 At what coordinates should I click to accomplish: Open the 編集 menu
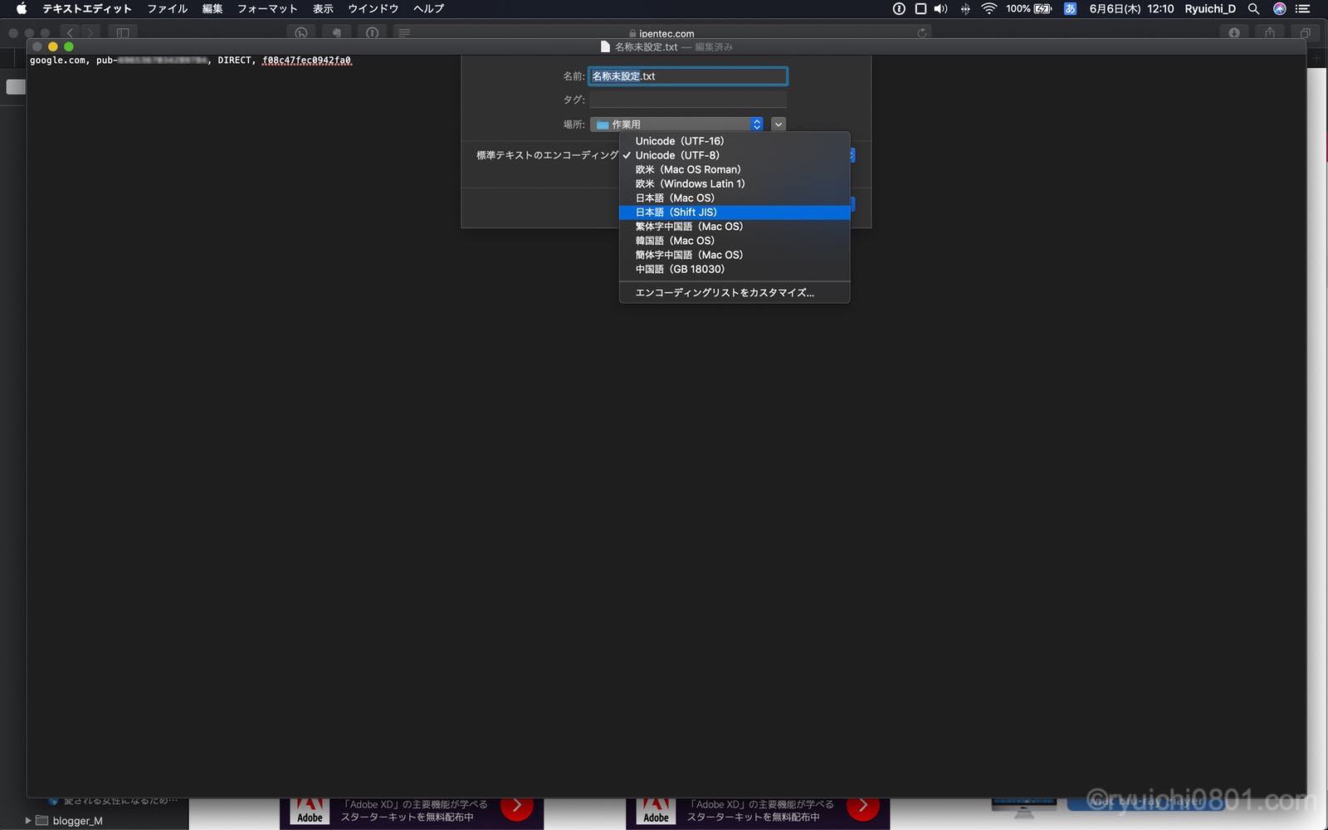212,9
